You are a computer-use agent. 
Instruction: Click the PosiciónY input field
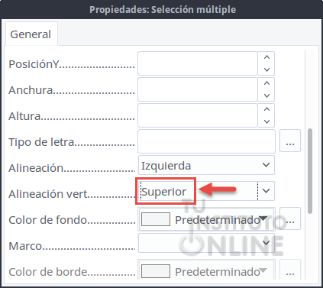tap(198, 63)
